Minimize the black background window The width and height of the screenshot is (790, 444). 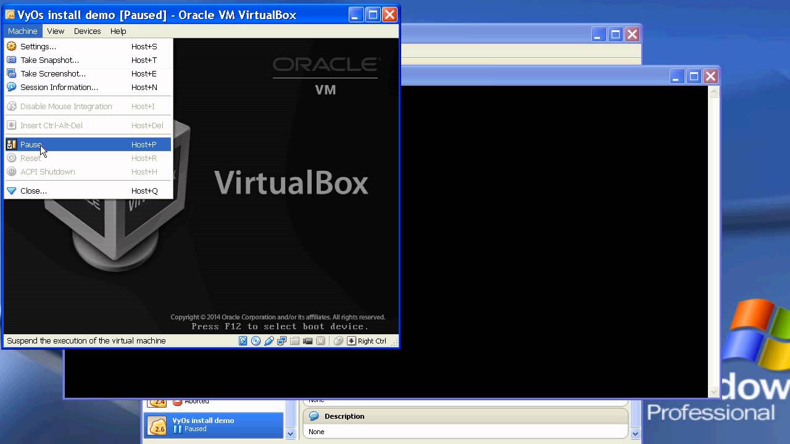click(676, 76)
